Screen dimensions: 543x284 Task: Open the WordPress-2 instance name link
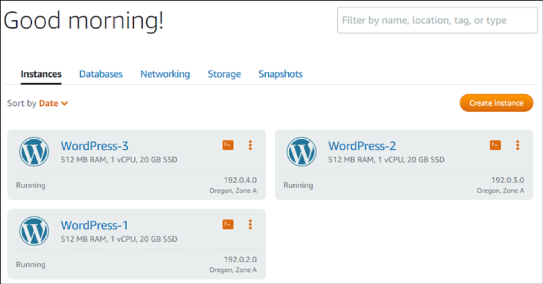[x=362, y=146]
